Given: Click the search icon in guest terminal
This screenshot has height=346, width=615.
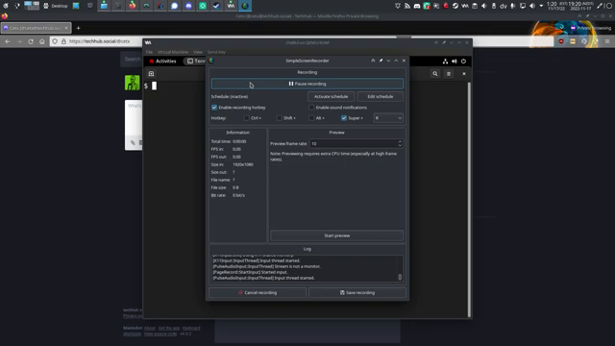Looking at the screenshot, I should (435, 74).
